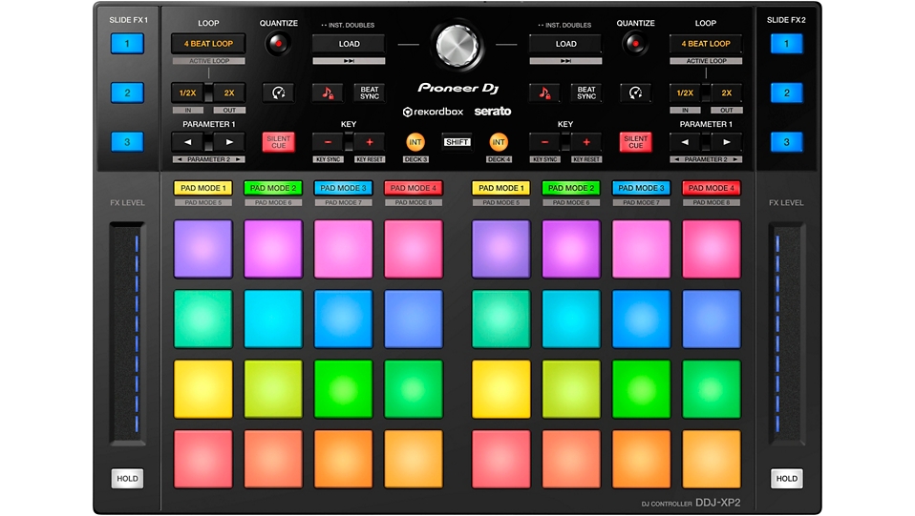The image size is (915, 516).
Task: Select right deck blue PAD MODE 3
Action: (x=641, y=188)
